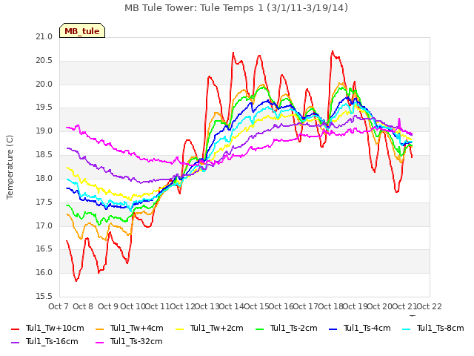Viewport: 474px width, 356px height.
Task: Click the 16.5 y-axis tick label
Action: [44, 249]
